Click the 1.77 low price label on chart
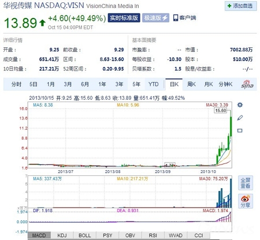The height and width of the screenshot is (240, 260). tap(170, 165)
